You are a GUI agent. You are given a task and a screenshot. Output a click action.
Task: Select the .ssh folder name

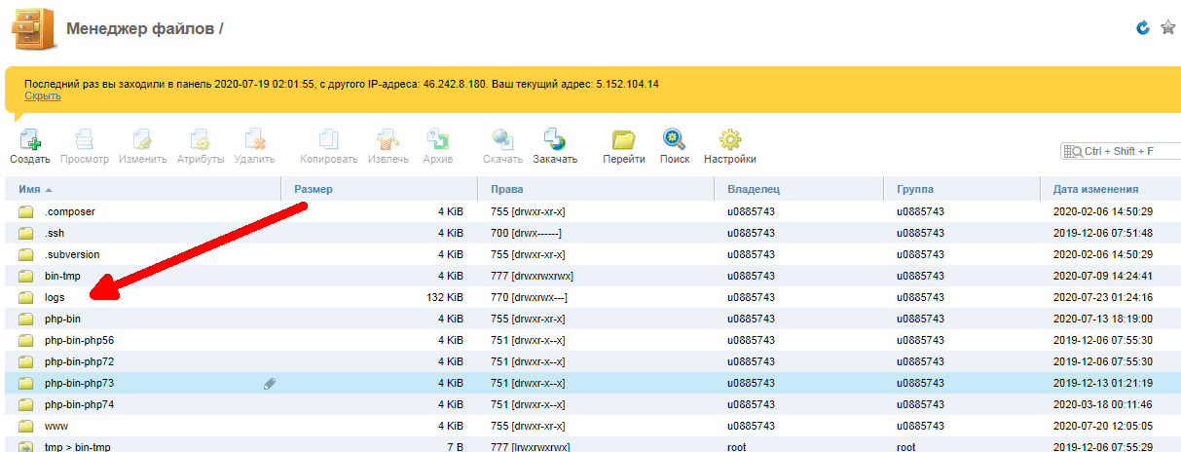55,233
